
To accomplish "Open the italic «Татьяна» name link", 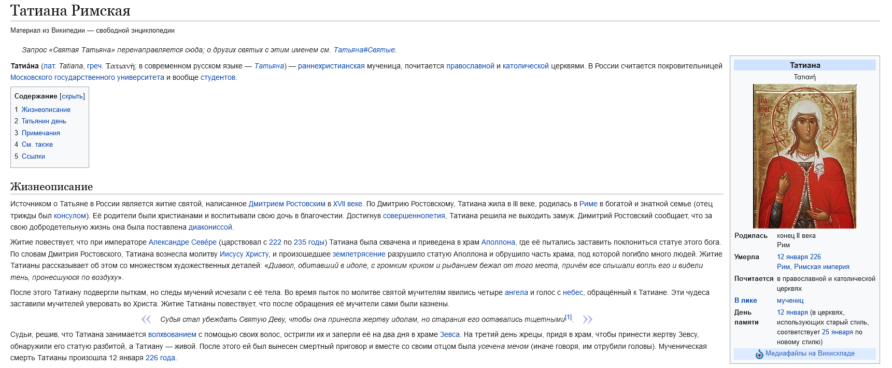I will click(x=269, y=66).
